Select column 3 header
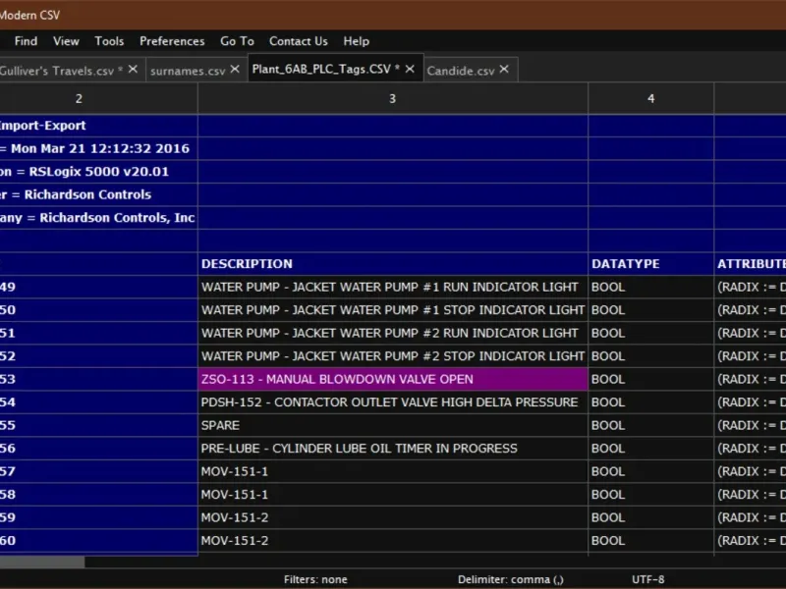 392,98
